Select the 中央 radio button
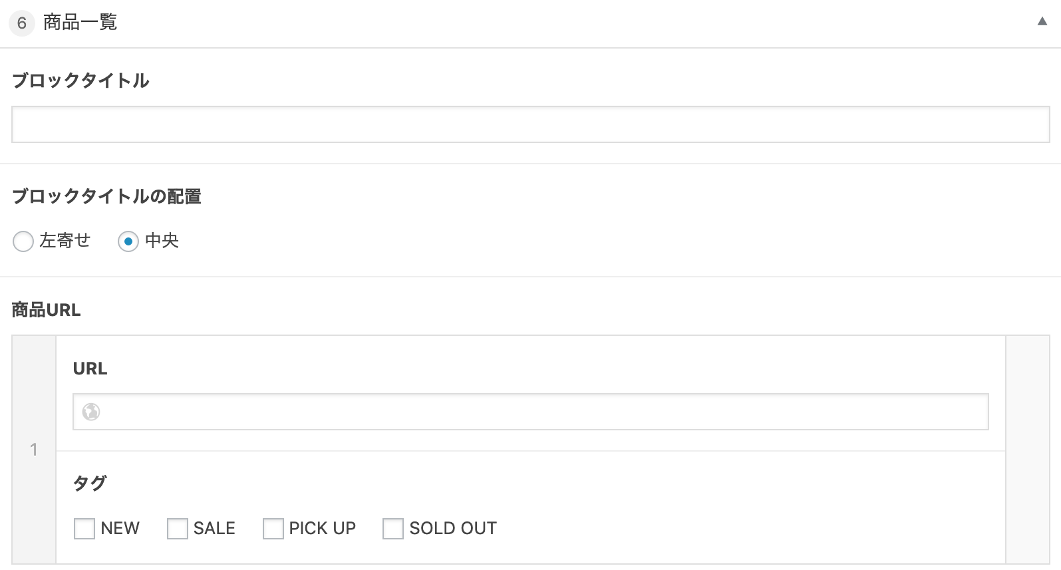 coord(128,241)
